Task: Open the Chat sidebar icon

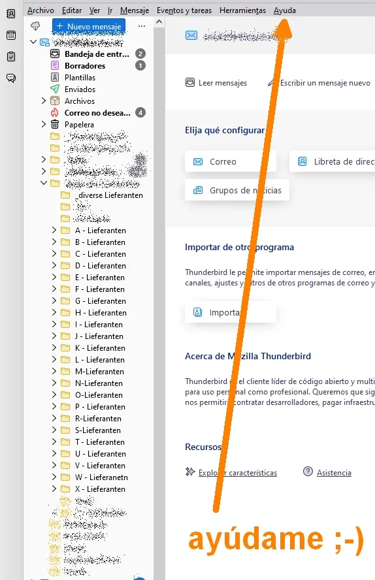Action: (11, 78)
